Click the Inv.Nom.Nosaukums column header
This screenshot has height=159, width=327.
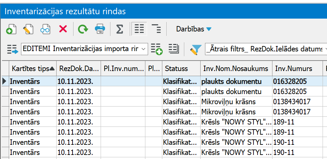[236, 68]
